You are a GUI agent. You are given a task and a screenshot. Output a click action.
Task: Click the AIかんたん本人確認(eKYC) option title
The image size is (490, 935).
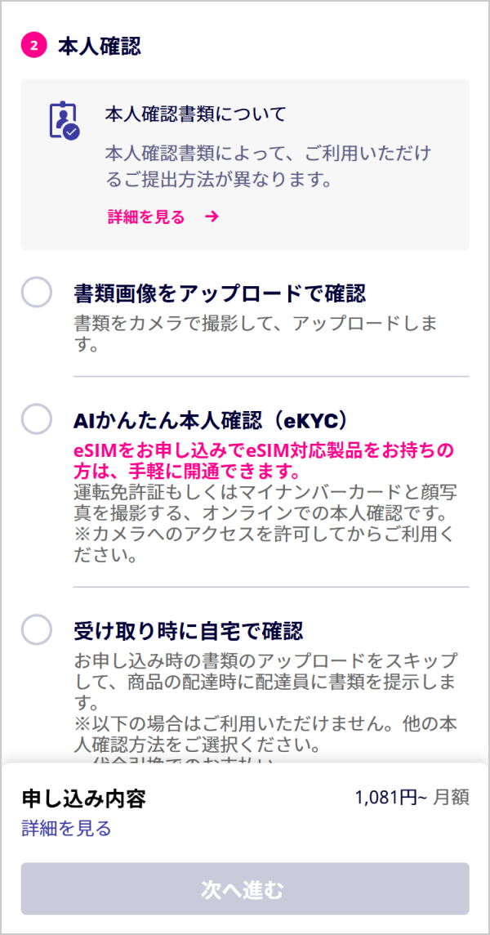[212, 420]
